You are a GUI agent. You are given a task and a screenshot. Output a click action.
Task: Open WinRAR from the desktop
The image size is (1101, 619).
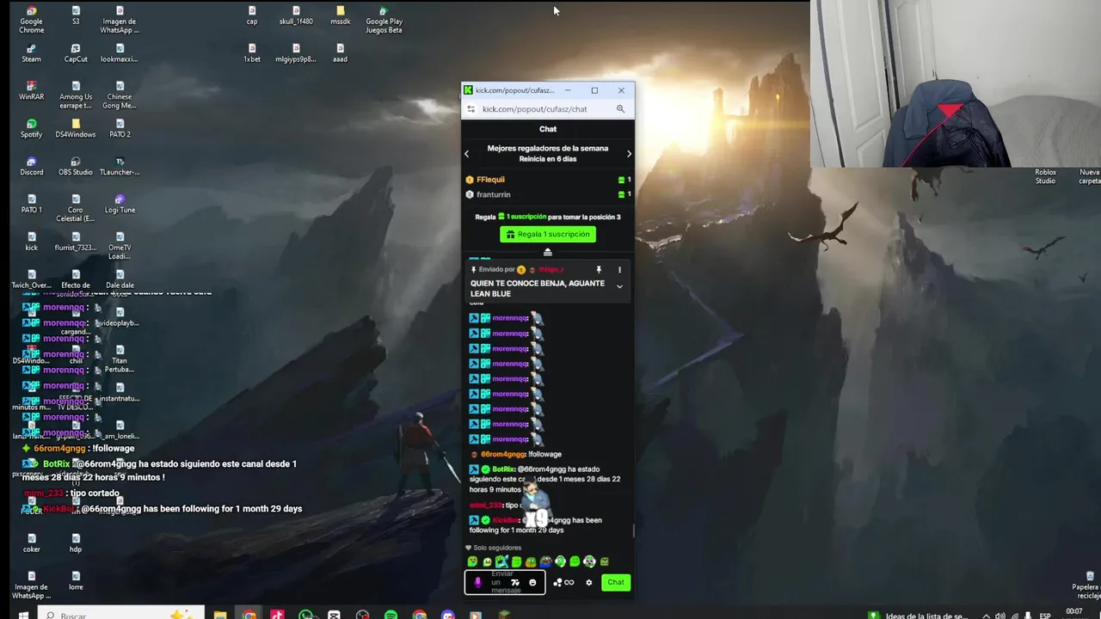[31, 91]
